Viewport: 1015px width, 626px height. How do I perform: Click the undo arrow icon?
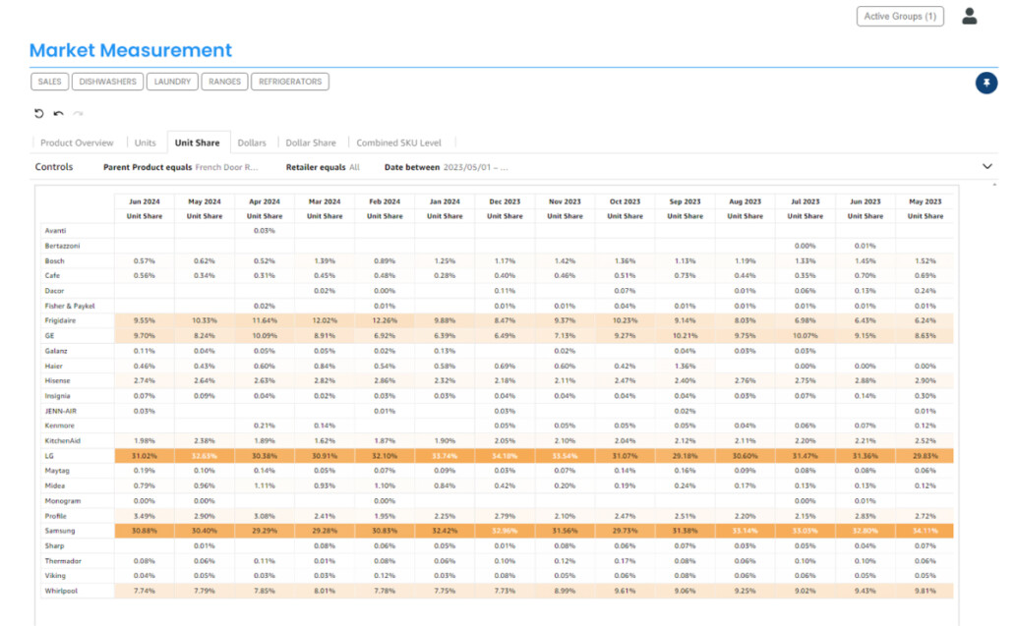58,113
